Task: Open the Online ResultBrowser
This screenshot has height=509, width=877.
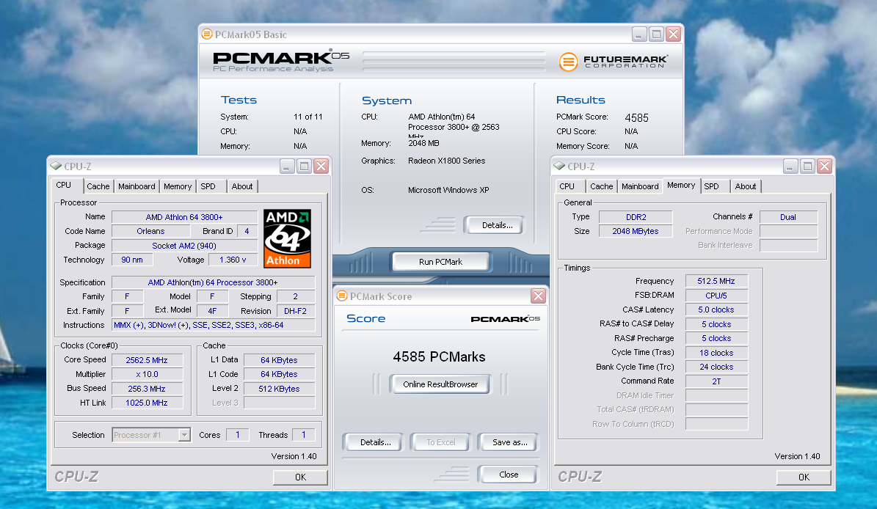Action: point(441,384)
